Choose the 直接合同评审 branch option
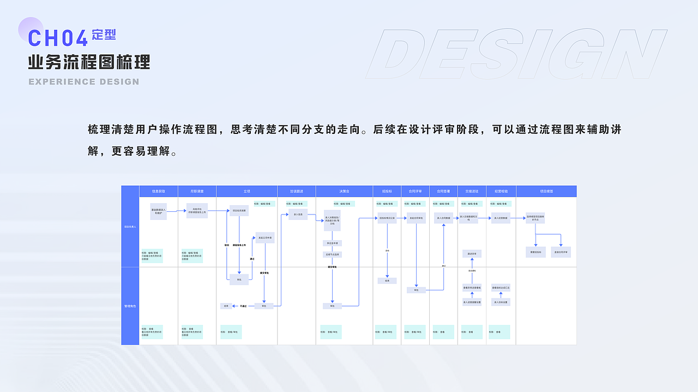The width and height of the screenshot is (698, 392). coord(561,252)
